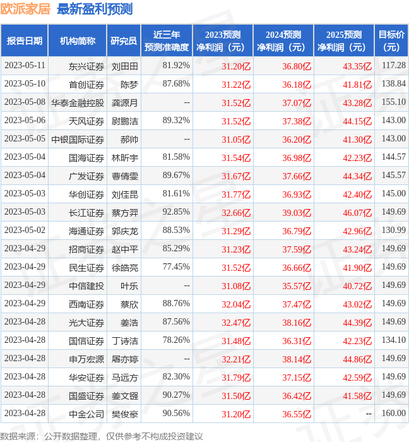Click researcher name 曹倩雯
This screenshot has width=409, height=442.
pyautogui.click(x=125, y=176)
